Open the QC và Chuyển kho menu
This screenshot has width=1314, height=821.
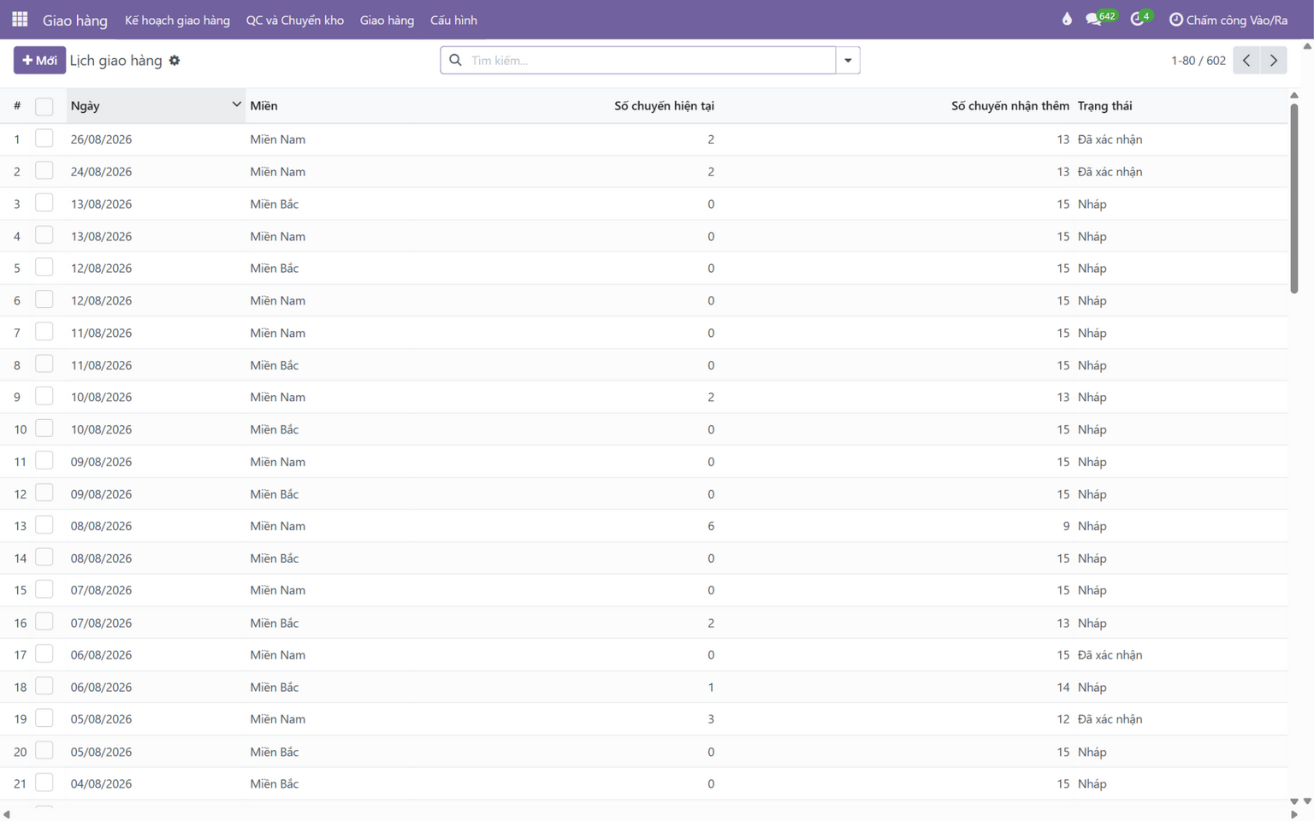[295, 20]
